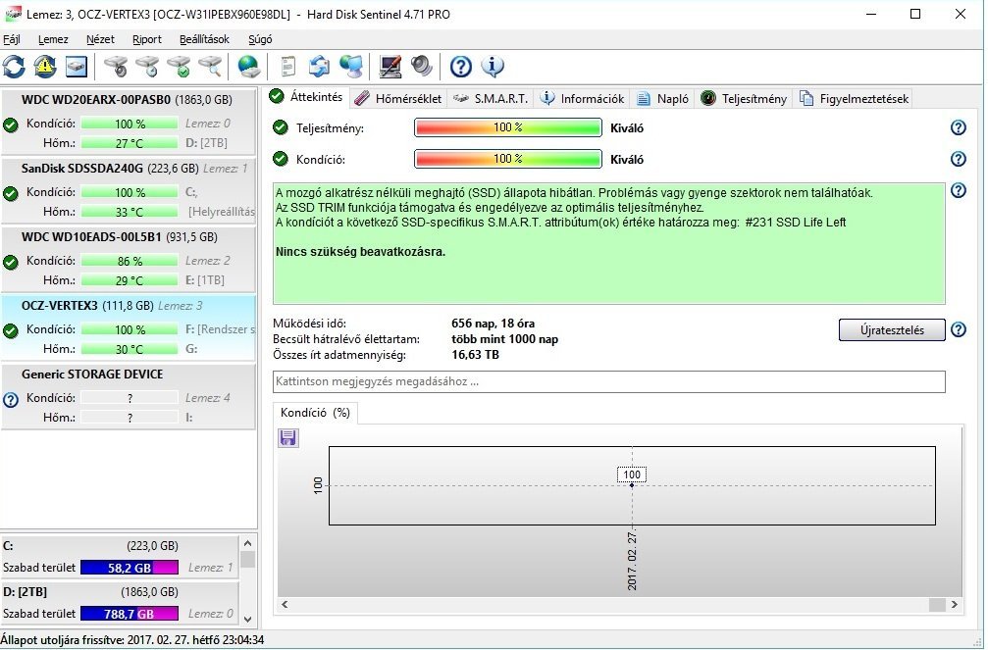Click the D: free space 788,7 GB bar
The image size is (988, 650).
(130, 614)
